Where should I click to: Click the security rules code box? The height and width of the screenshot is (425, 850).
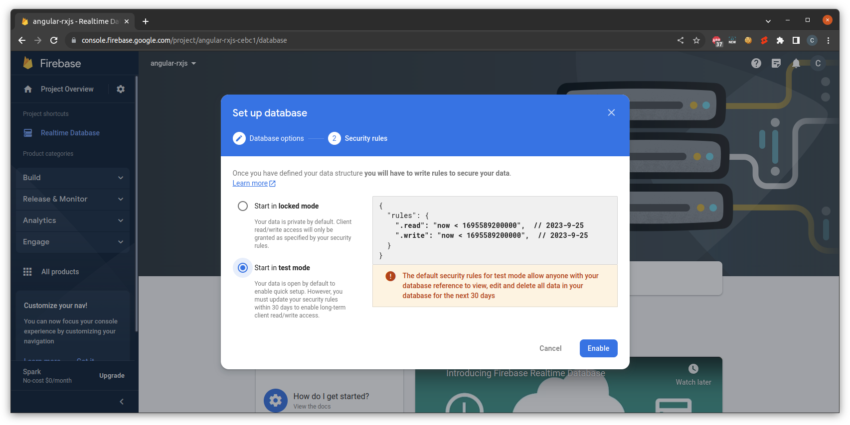(495, 230)
